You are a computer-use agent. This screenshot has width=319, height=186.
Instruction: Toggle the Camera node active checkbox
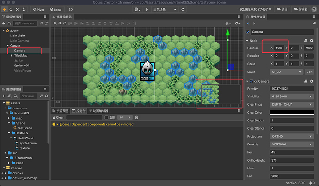pos(248,32)
